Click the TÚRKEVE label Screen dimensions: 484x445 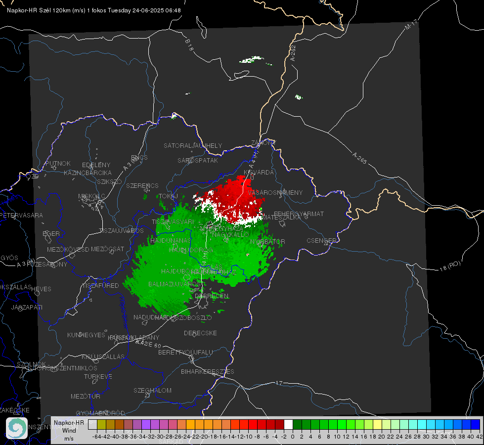point(98,377)
